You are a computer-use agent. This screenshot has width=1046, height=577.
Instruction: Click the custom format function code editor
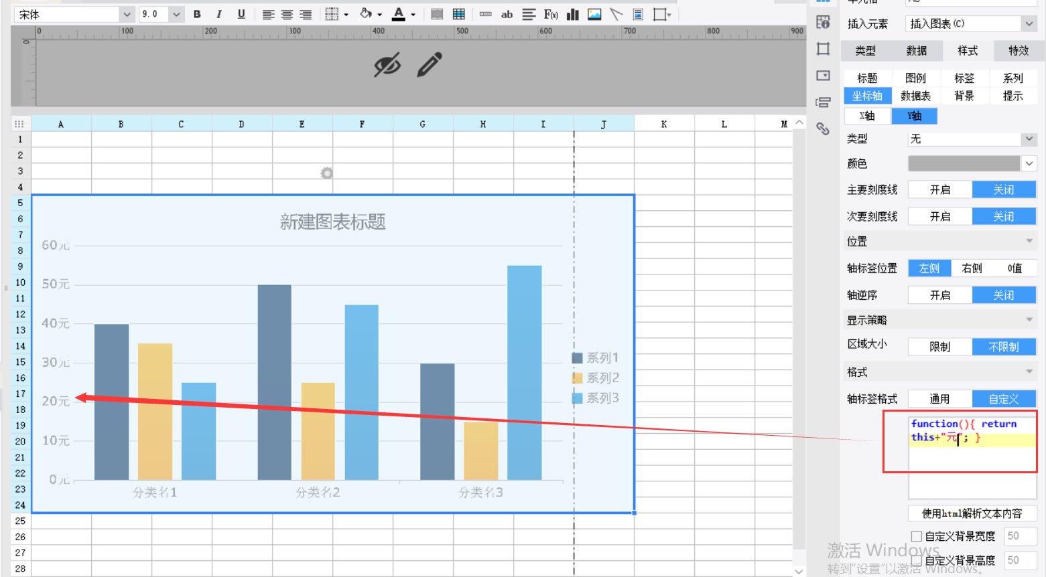(x=972, y=457)
